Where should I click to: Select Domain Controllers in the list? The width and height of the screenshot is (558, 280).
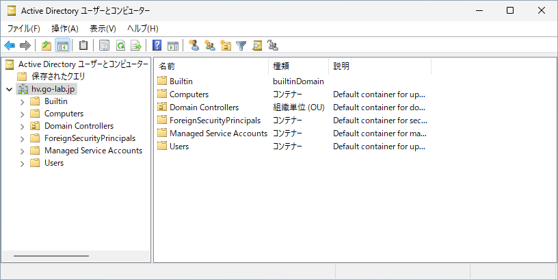(x=204, y=107)
